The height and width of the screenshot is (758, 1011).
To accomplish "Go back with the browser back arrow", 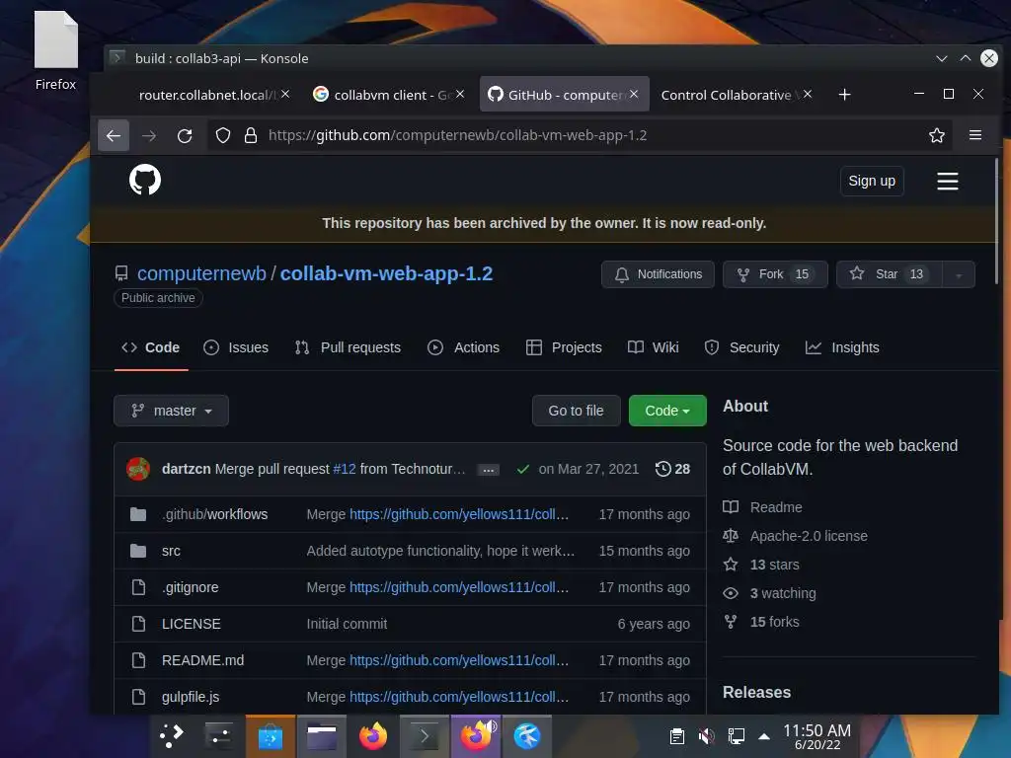I will coord(114,135).
